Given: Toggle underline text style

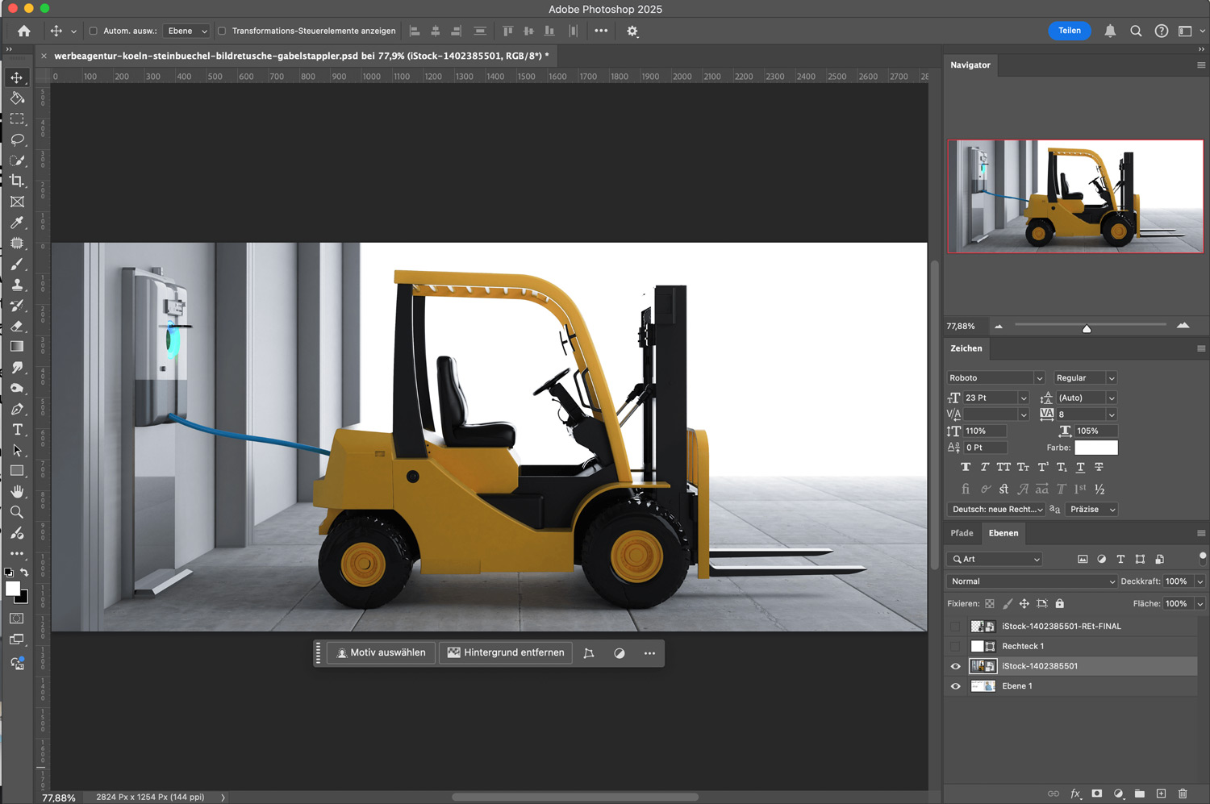Looking at the screenshot, I should coord(1080,467).
